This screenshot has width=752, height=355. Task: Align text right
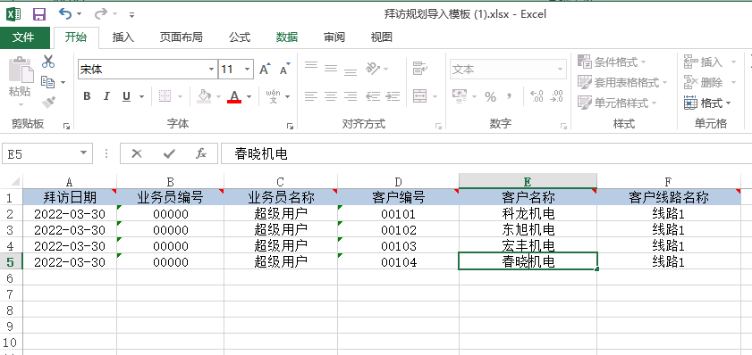tap(351, 96)
